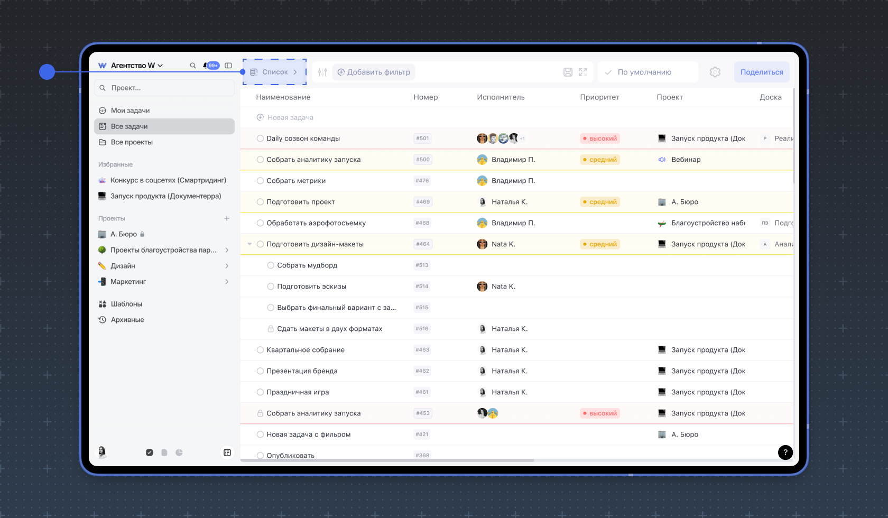
Task: Mark 'Daily созвон команды' task as complete
Action: point(260,138)
